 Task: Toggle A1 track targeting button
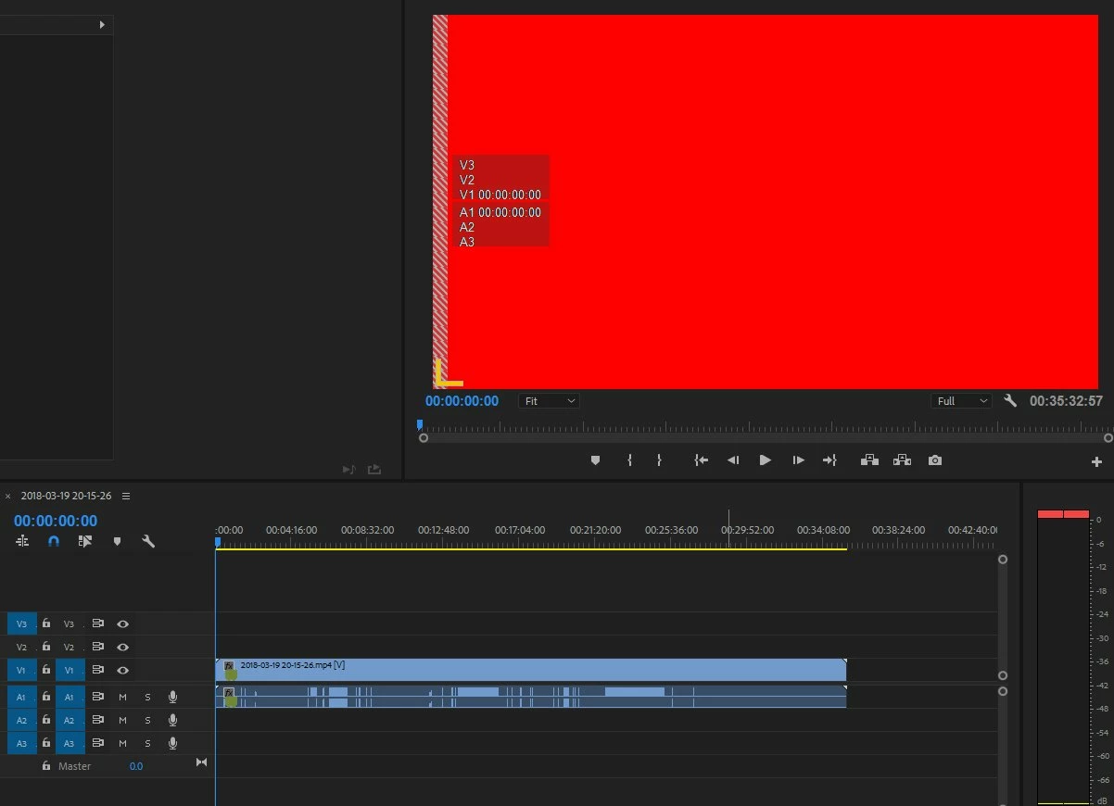coord(69,697)
